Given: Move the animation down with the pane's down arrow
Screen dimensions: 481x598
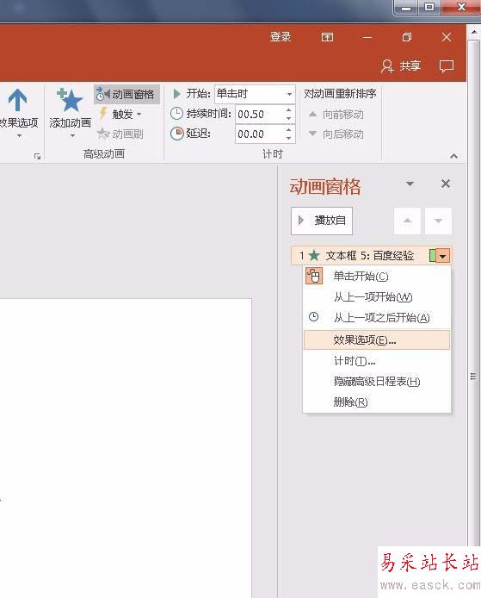Looking at the screenshot, I should click(x=438, y=221).
